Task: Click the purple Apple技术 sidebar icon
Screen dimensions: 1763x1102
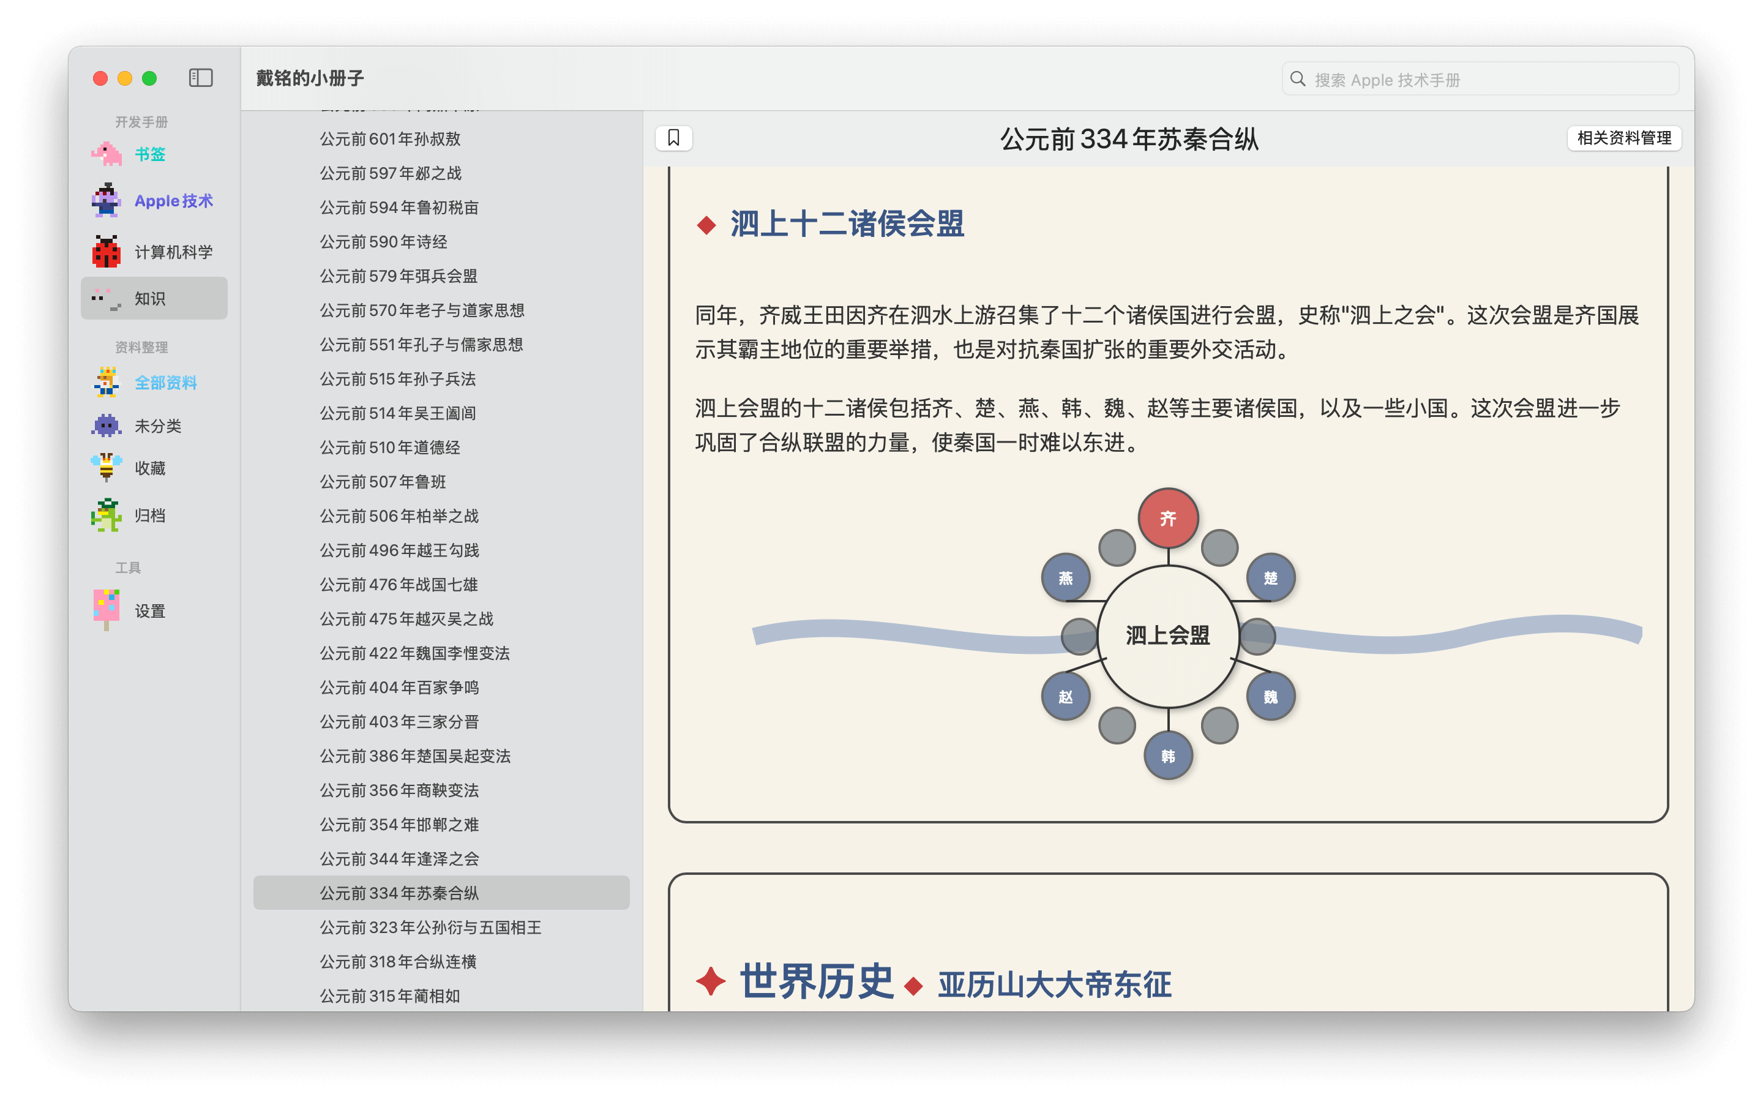Action: click(x=107, y=200)
